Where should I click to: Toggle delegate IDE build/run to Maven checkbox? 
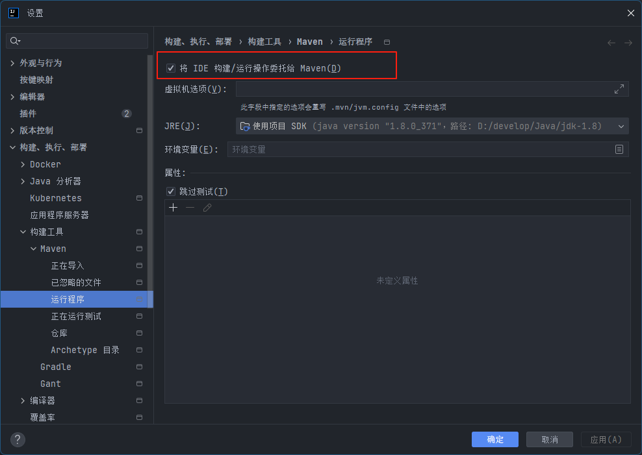171,68
